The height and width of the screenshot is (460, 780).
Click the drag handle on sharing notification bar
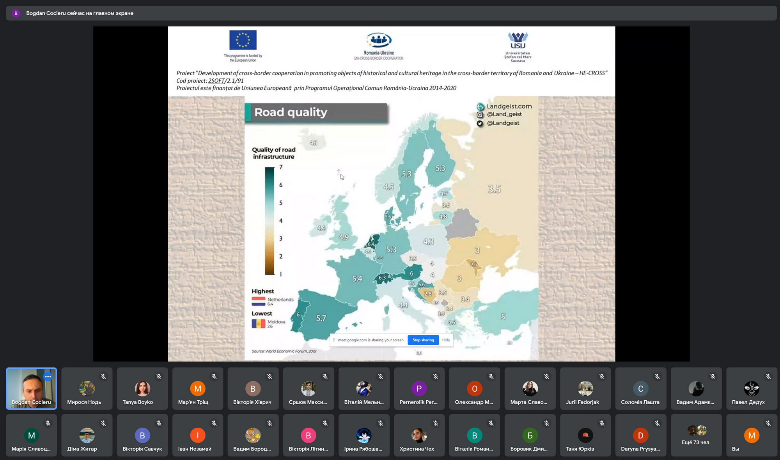pos(334,340)
